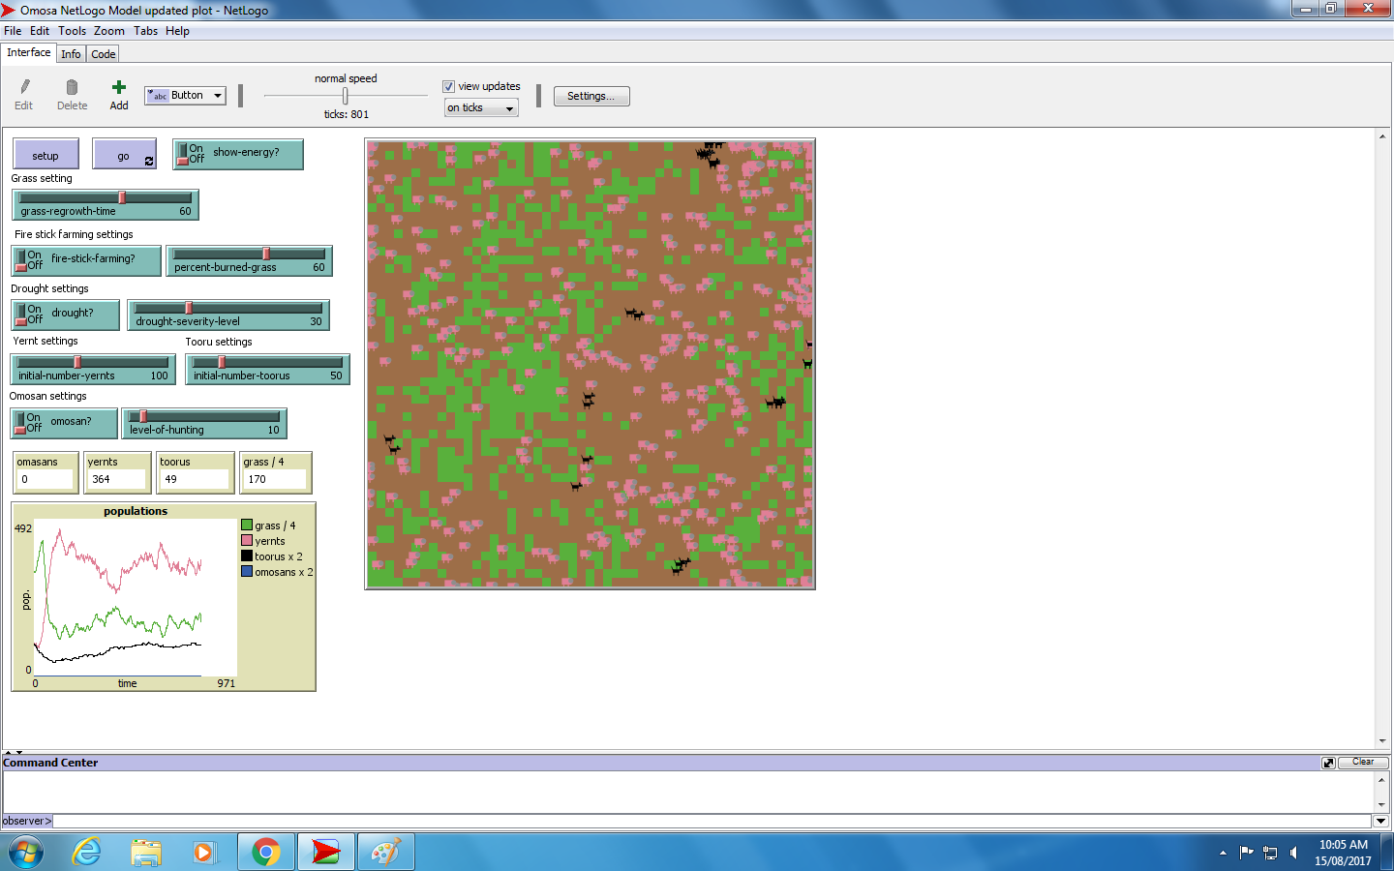This screenshot has width=1394, height=871.
Task: Show hidden tray icons arrow
Action: (x=1223, y=853)
